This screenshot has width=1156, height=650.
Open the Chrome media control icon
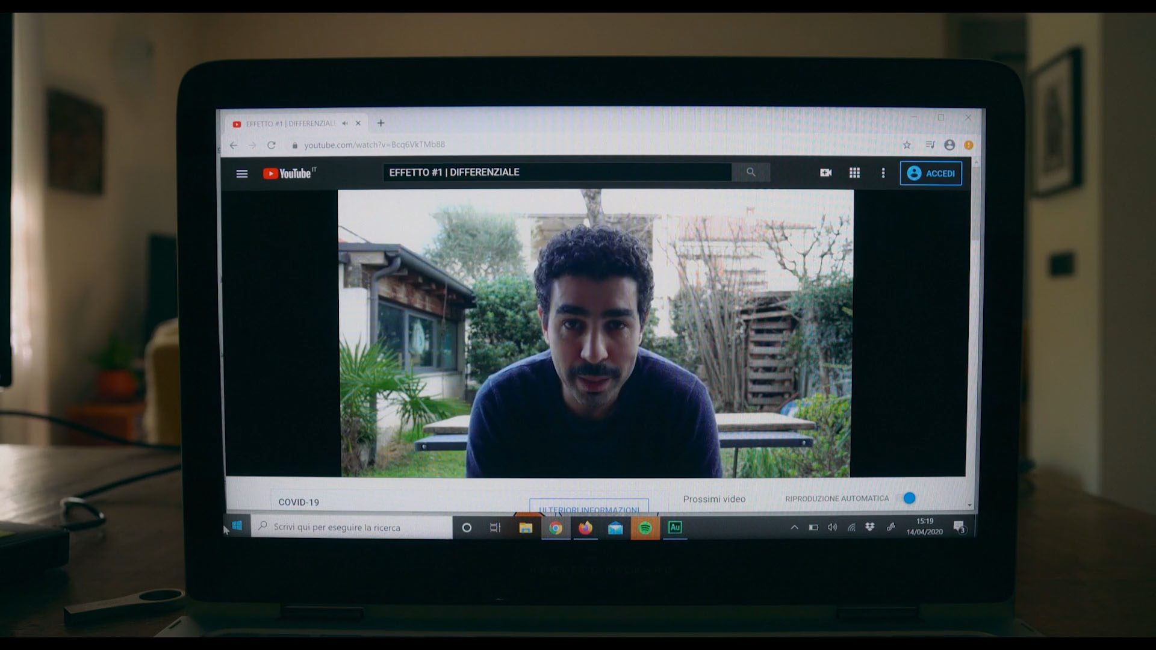coord(930,145)
